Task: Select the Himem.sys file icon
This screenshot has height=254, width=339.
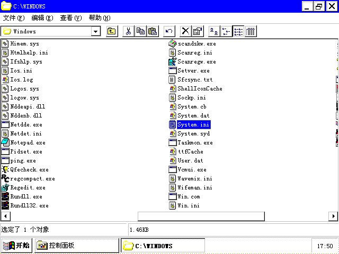Action: (x=5, y=43)
